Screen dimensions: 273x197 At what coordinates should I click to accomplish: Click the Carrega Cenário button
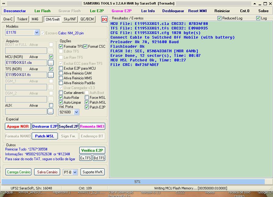(19, 172)
